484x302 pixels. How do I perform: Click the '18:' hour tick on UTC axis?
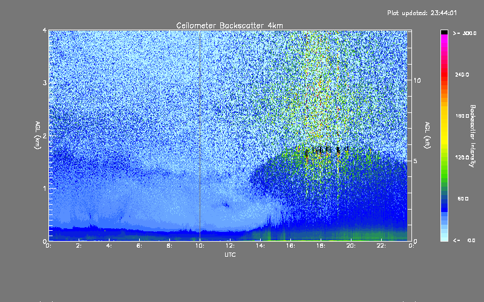coord(321,246)
